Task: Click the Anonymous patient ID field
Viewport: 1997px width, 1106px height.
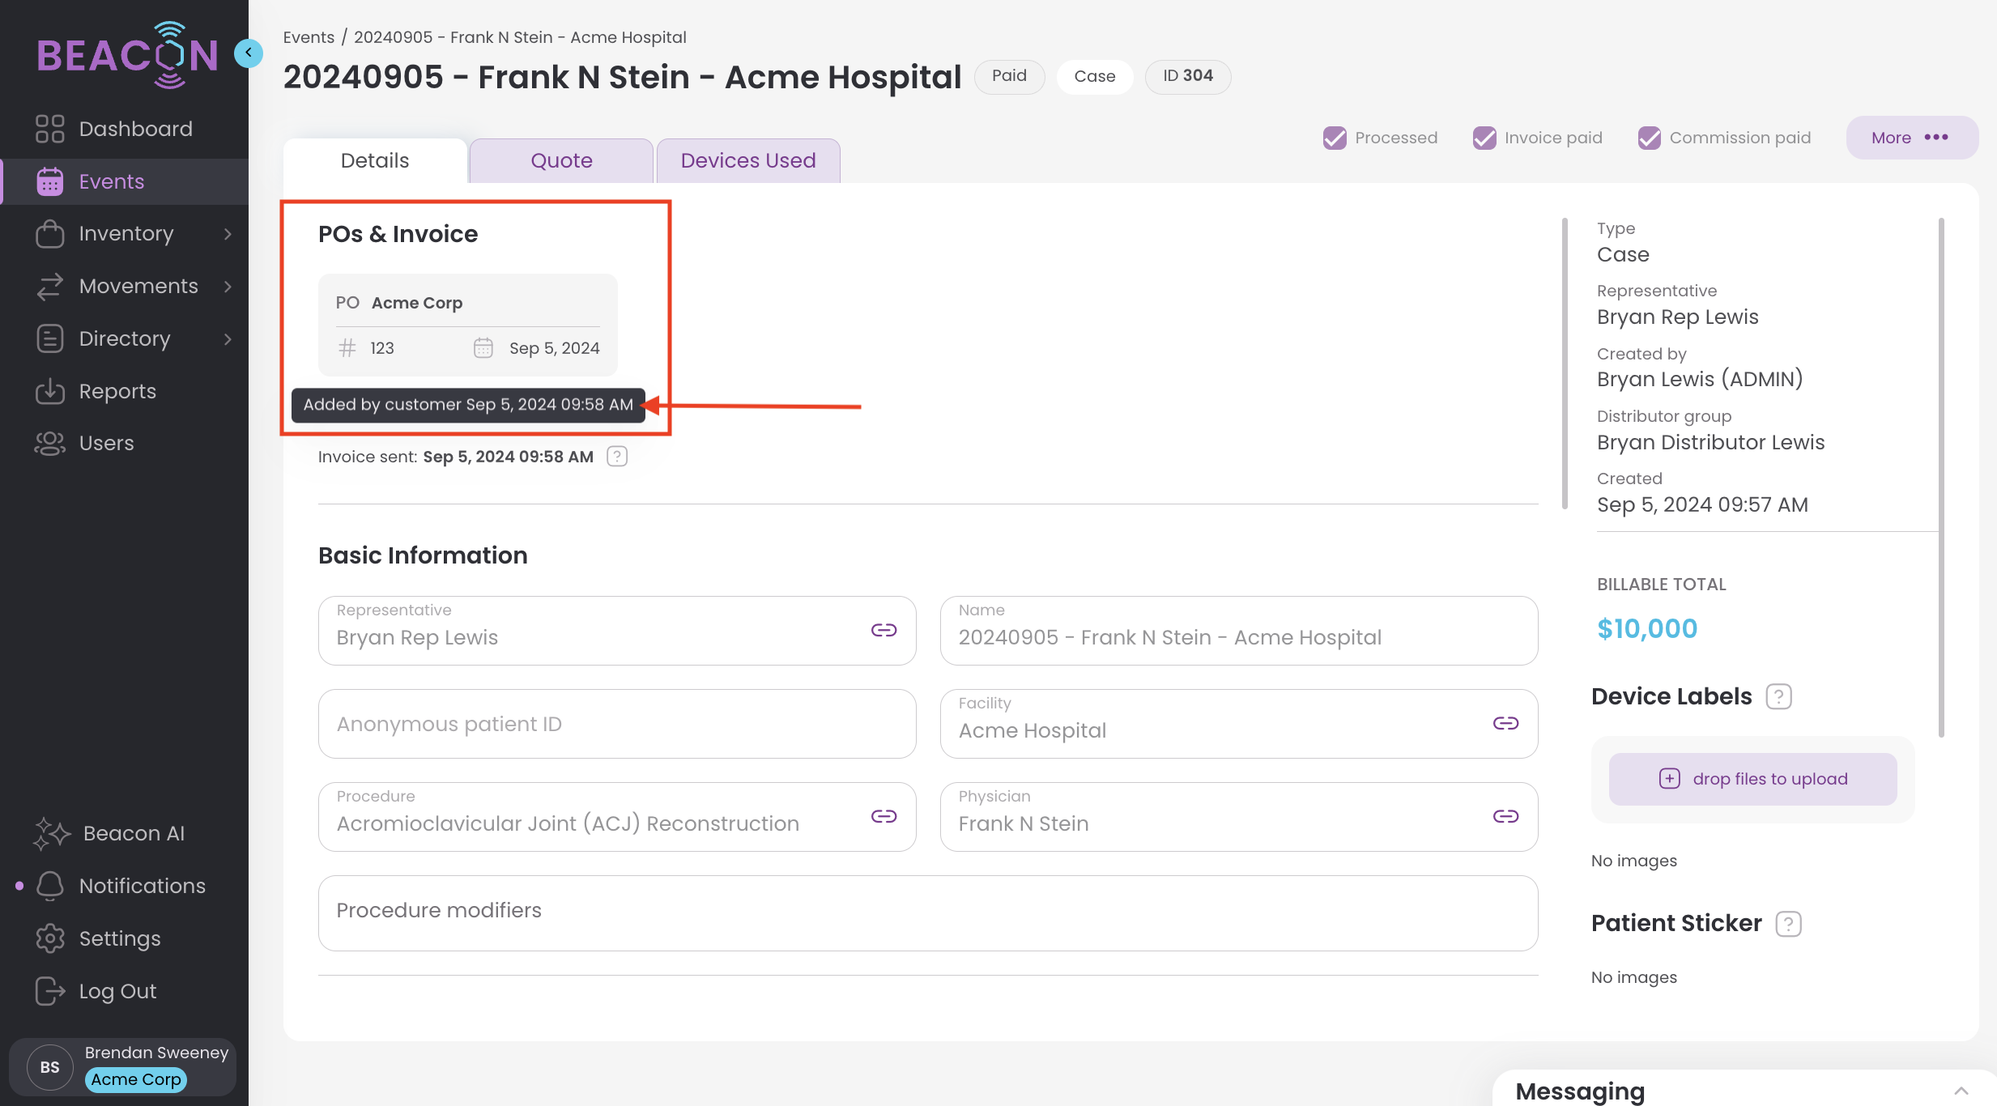Action: pos(616,724)
